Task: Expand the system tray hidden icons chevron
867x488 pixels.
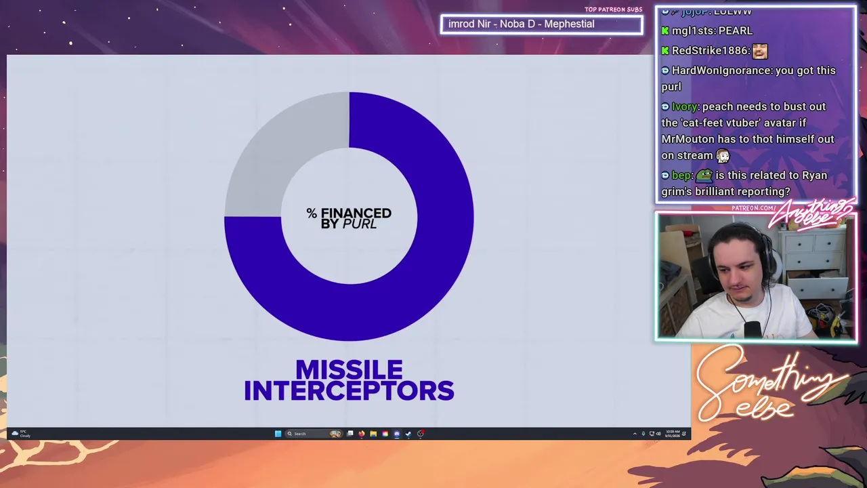Action: click(x=635, y=434)
